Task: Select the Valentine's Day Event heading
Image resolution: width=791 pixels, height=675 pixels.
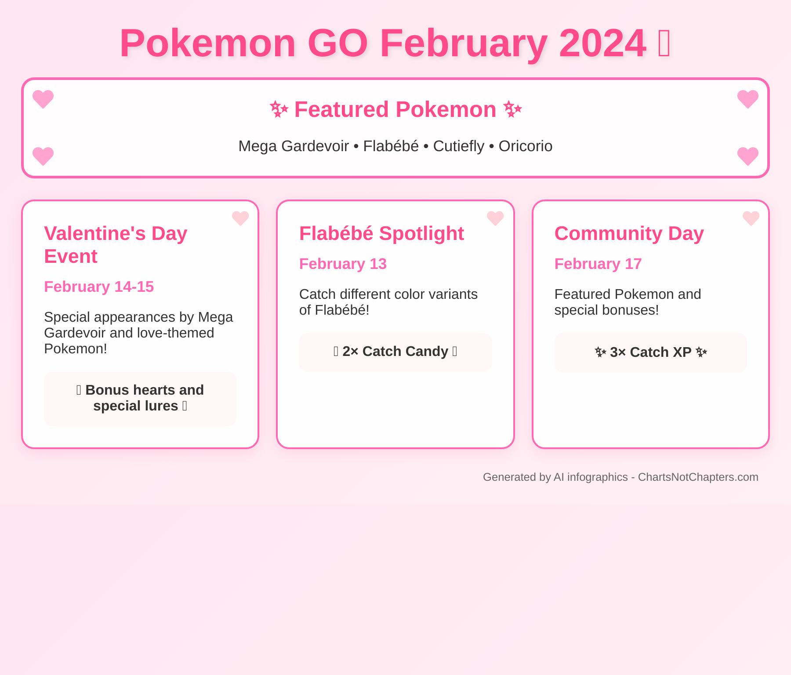Action: pos(116,245)
